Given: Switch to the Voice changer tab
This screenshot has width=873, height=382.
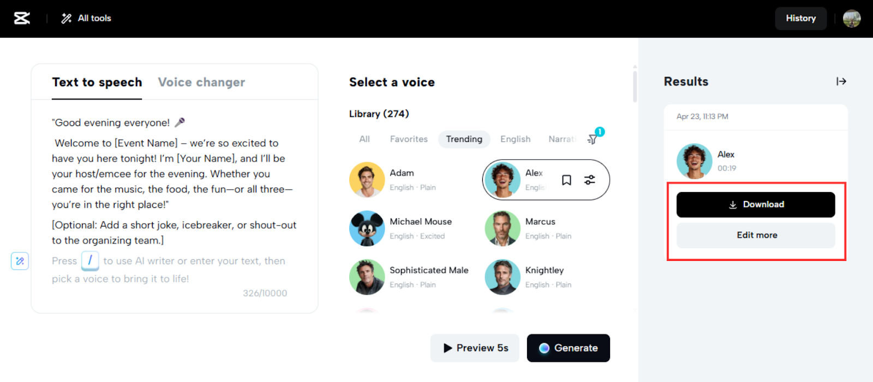Looking at the screenshot, I should [201, 82].
